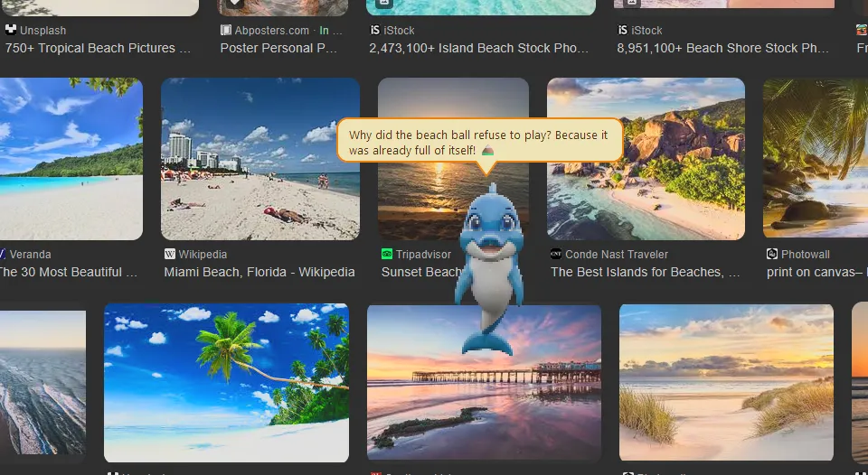Click the 'Conde Nast Traveler' source name

pos(616,255)
